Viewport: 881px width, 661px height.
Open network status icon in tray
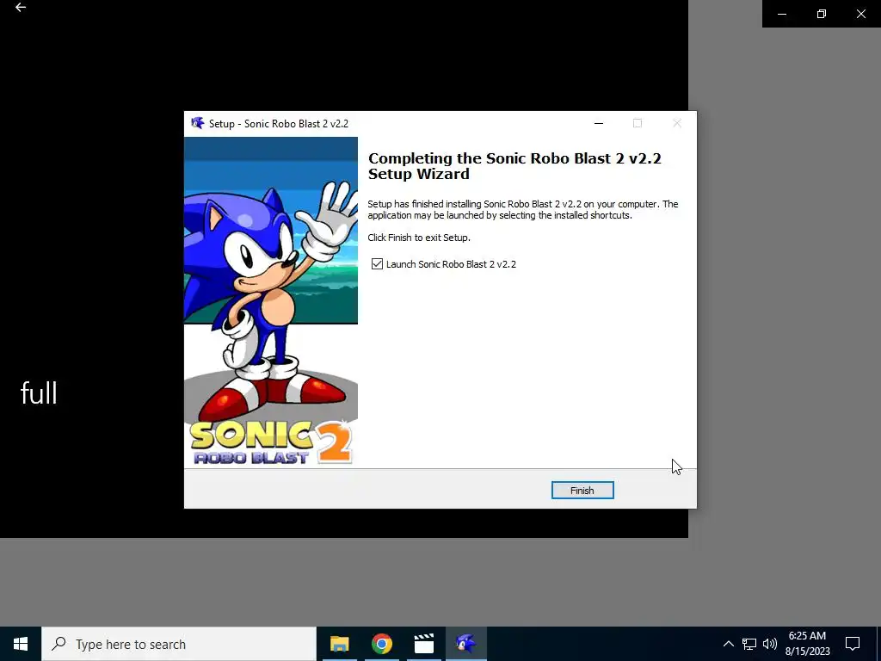pyautogui.click(x=749, y=644)
